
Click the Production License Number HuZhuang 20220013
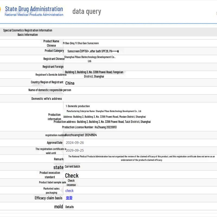point(89,127)
